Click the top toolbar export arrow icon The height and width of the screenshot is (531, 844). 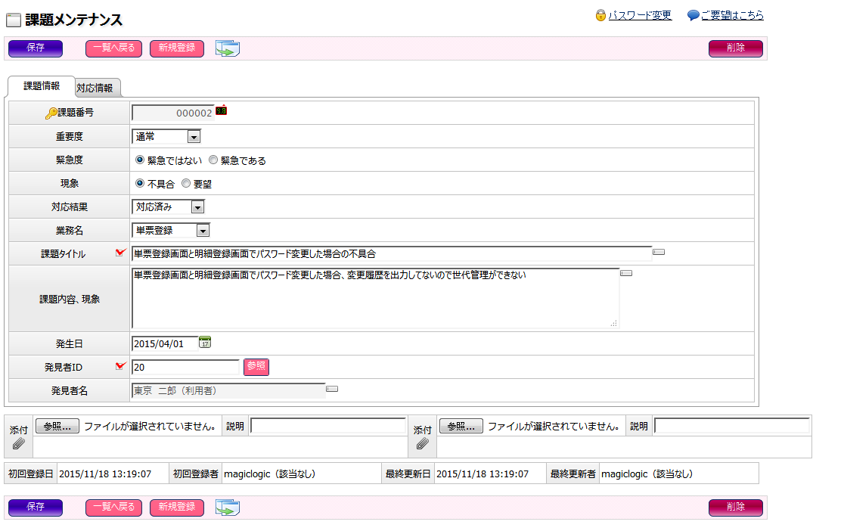tap(227, 49)
